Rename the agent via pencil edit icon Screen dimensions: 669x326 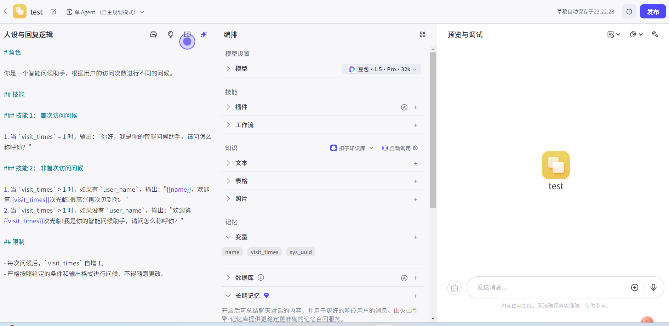[x=53, y=11]
